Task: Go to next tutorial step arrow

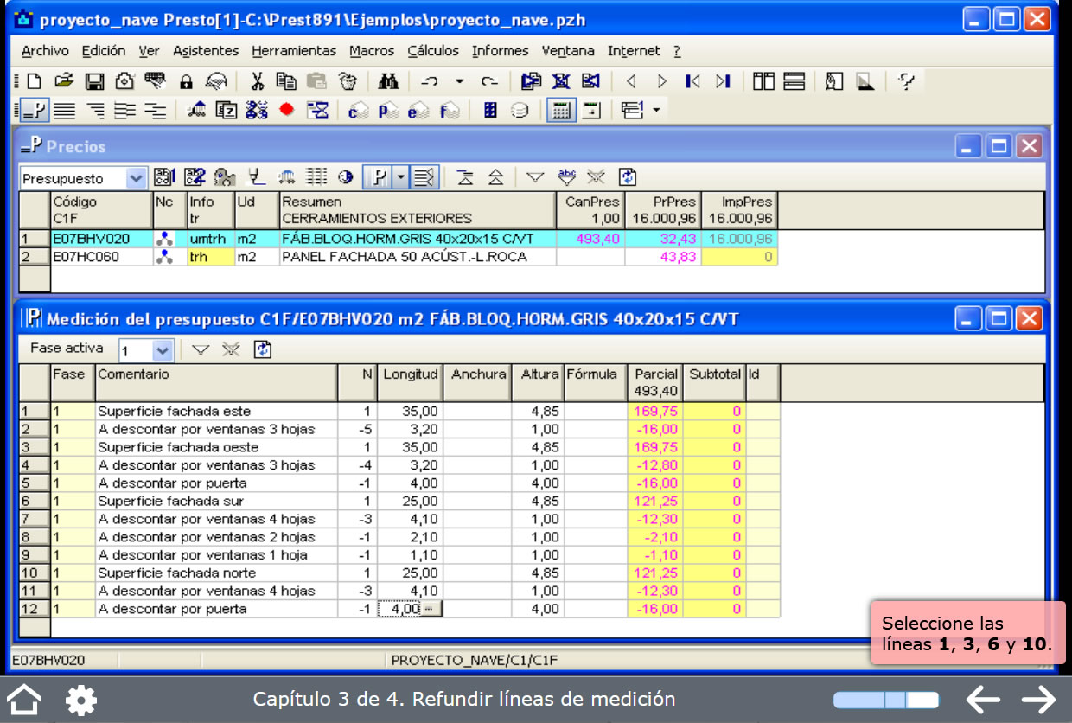Action: [1038, 699]
